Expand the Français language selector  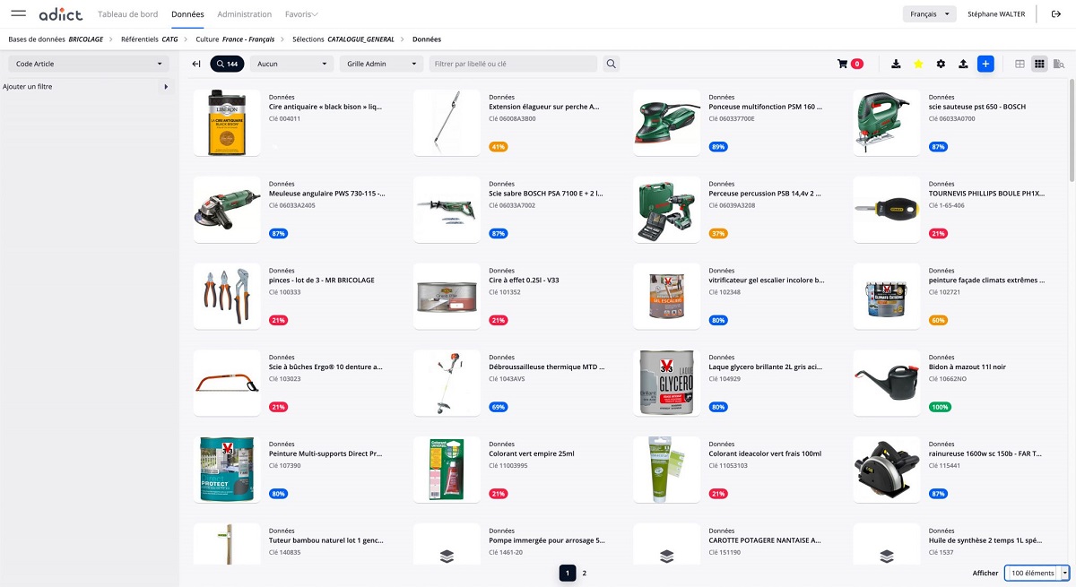[x=929, y=14]
